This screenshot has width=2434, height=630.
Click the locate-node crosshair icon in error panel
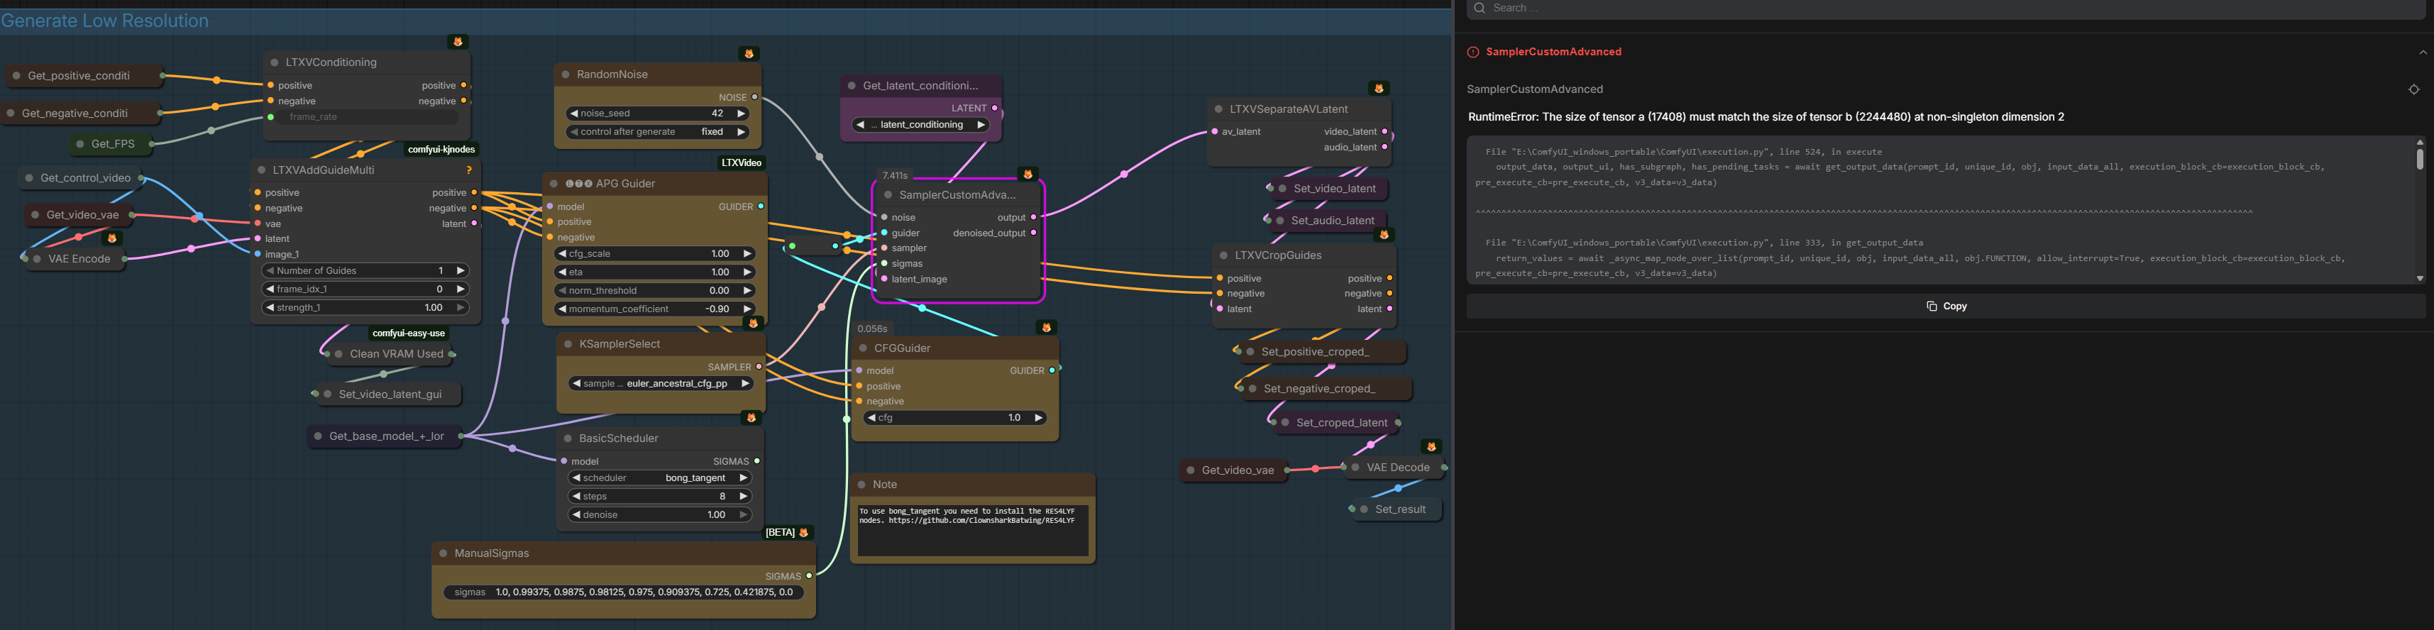2413,89
